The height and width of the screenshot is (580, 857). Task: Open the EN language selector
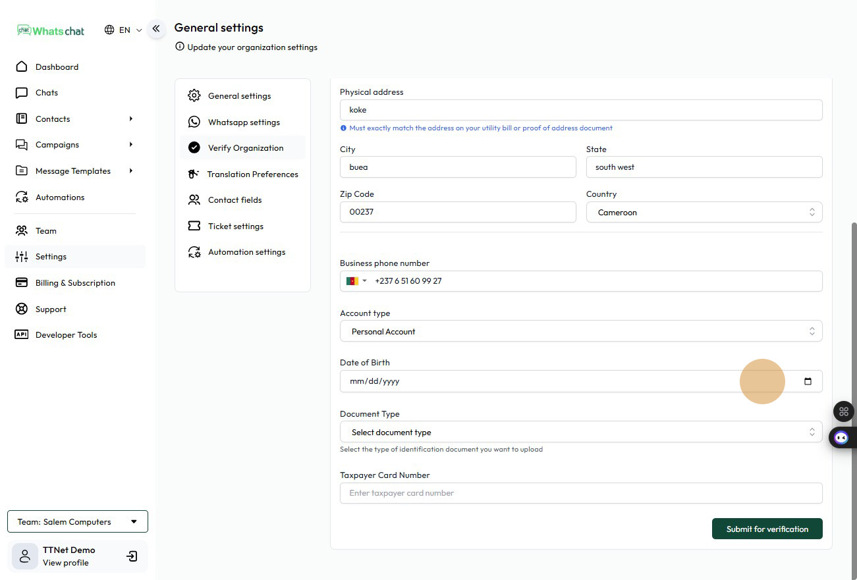[x=123, y=30]
